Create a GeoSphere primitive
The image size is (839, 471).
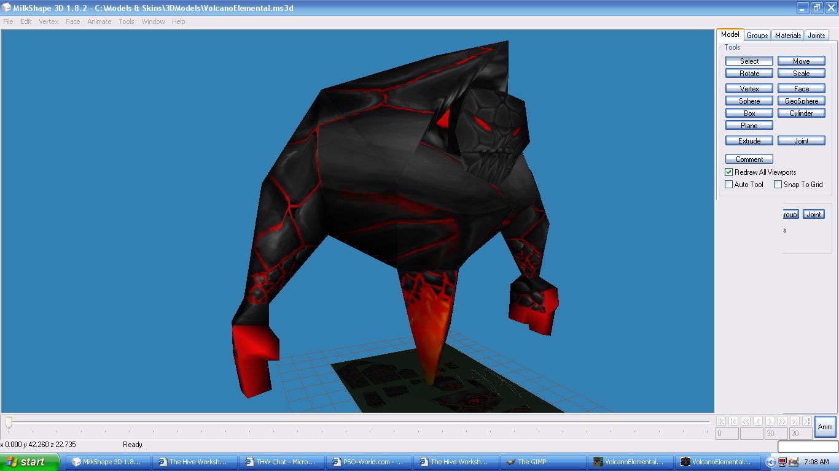pos(802,101)
